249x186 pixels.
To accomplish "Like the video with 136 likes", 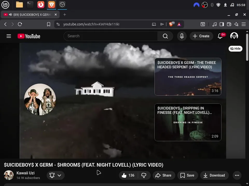I will 128,175.
